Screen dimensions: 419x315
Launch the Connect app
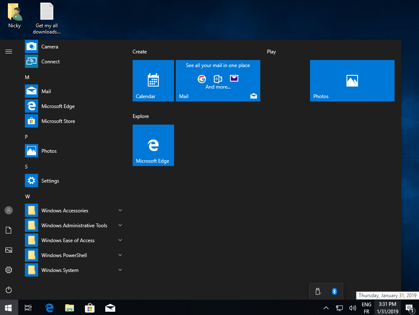coord(74,61)
